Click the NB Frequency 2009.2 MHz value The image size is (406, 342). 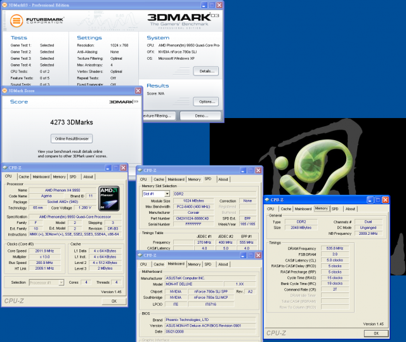tap(368, 233)
